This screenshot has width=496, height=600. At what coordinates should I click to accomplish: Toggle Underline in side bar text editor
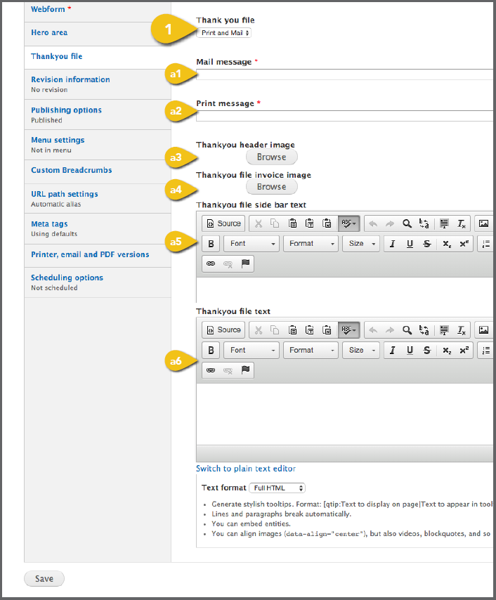pos(410,244)
